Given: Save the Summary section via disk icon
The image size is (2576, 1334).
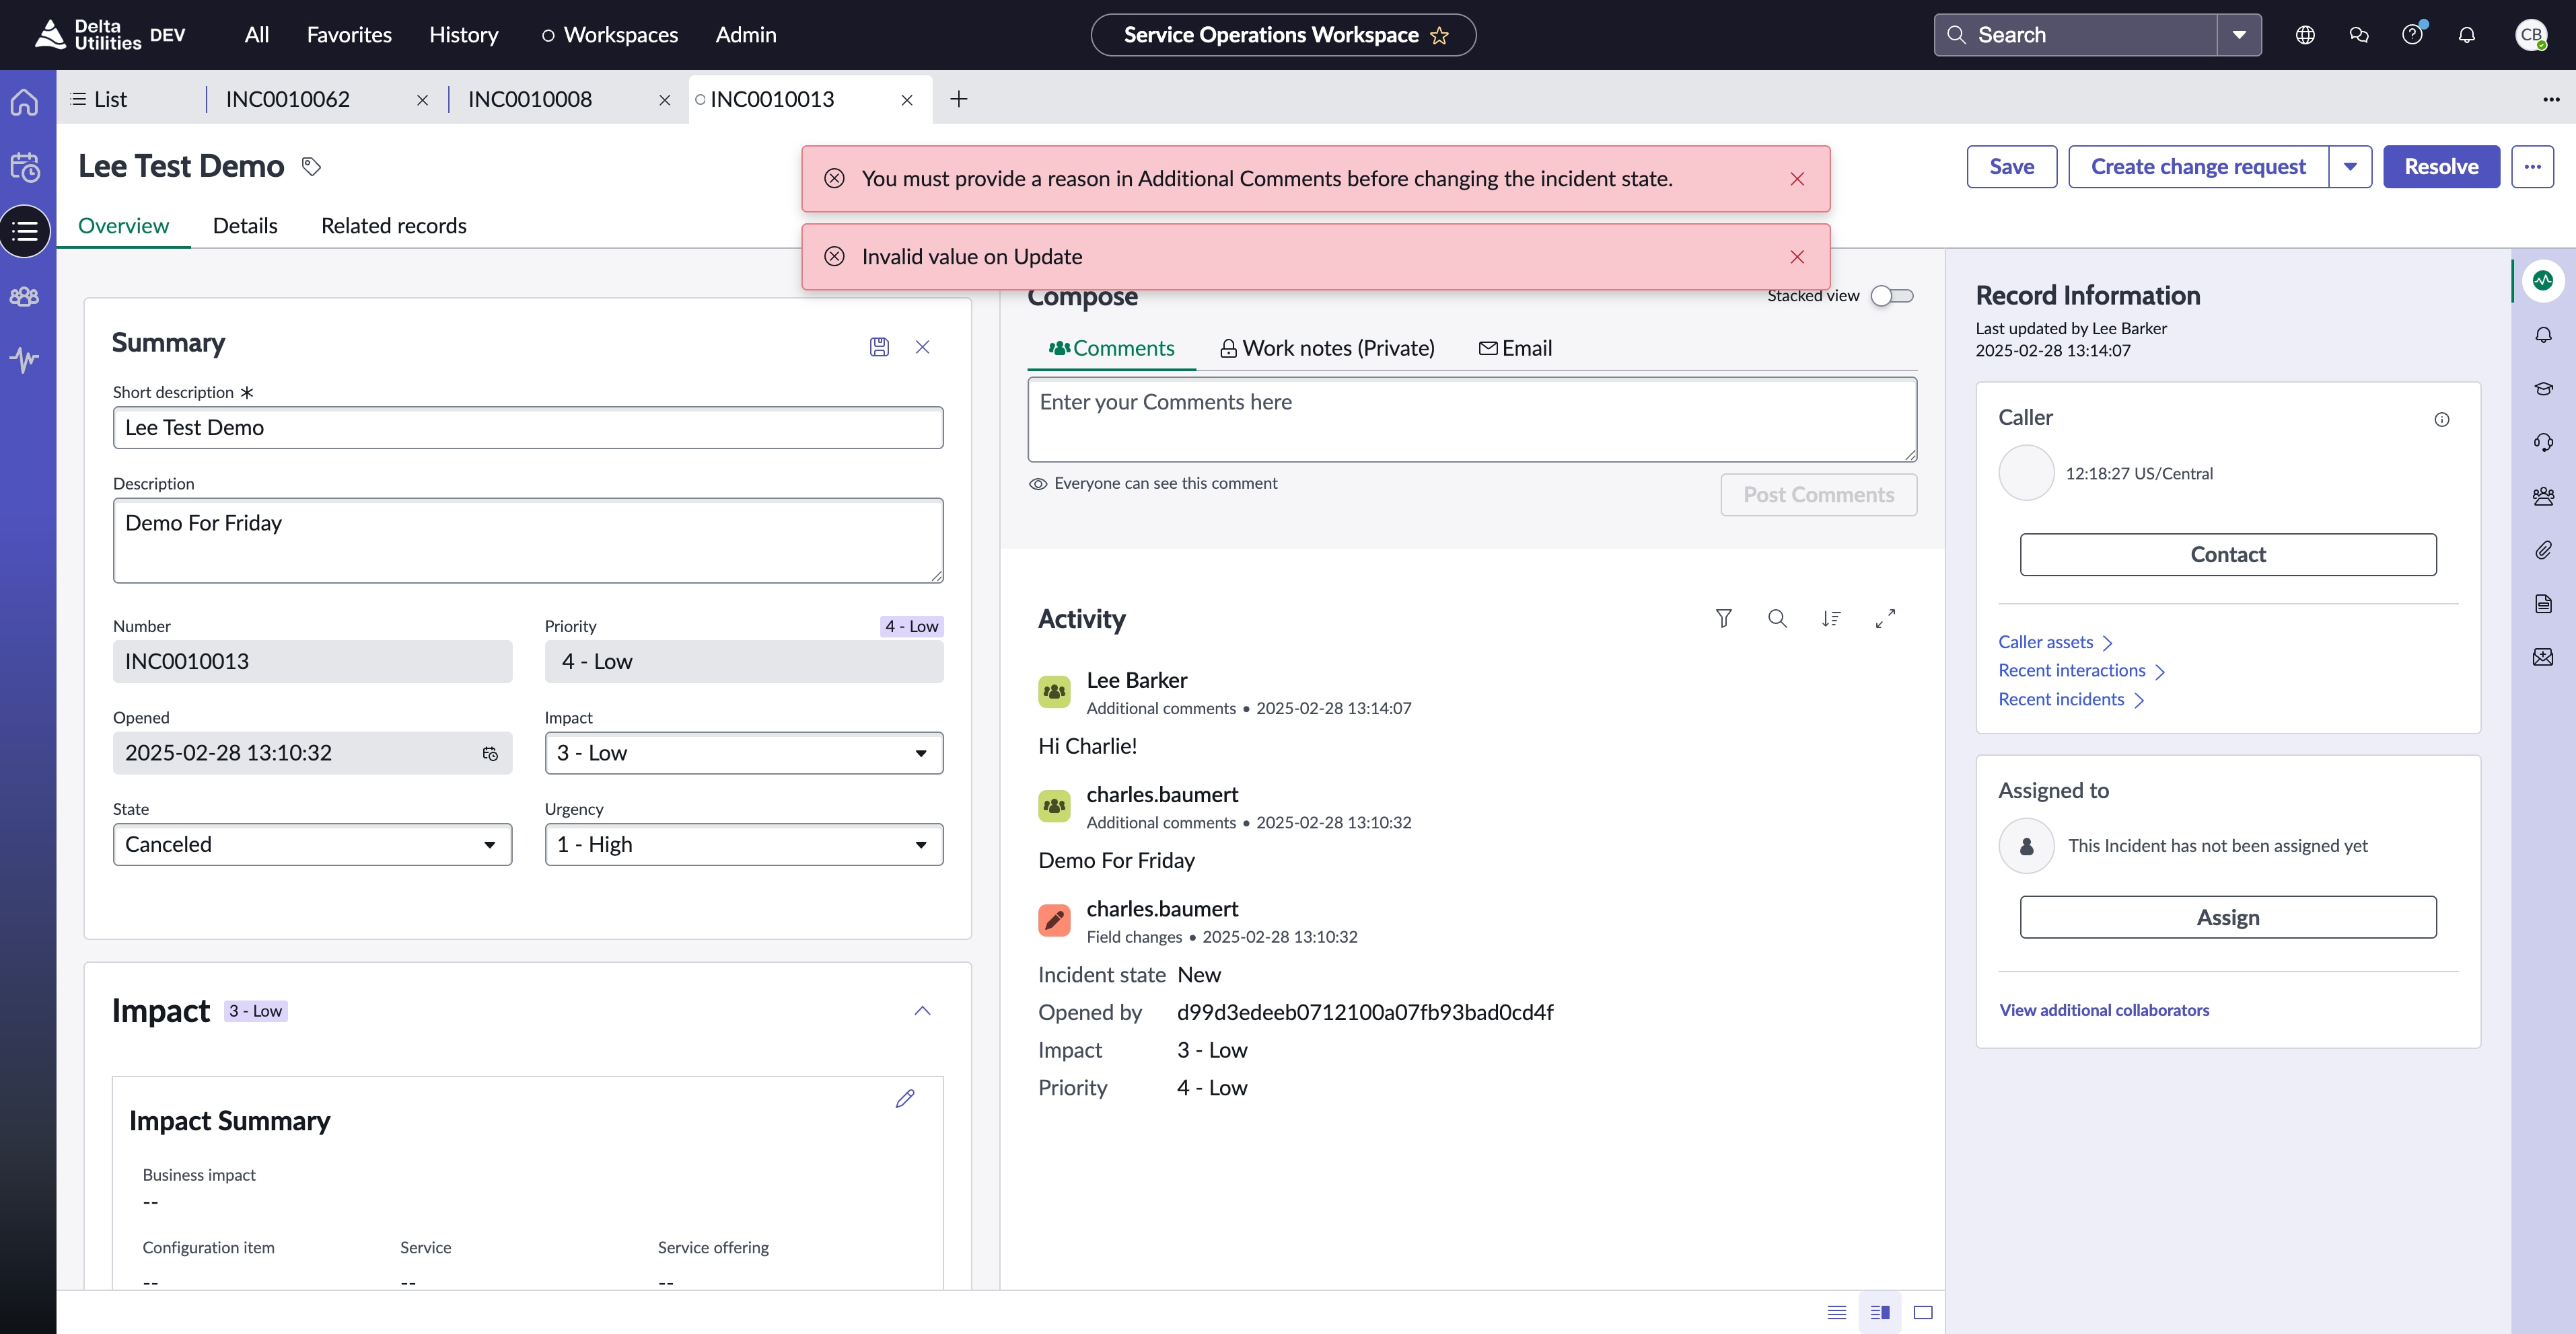Looking at the screenshot, I should tap(879, 347).
